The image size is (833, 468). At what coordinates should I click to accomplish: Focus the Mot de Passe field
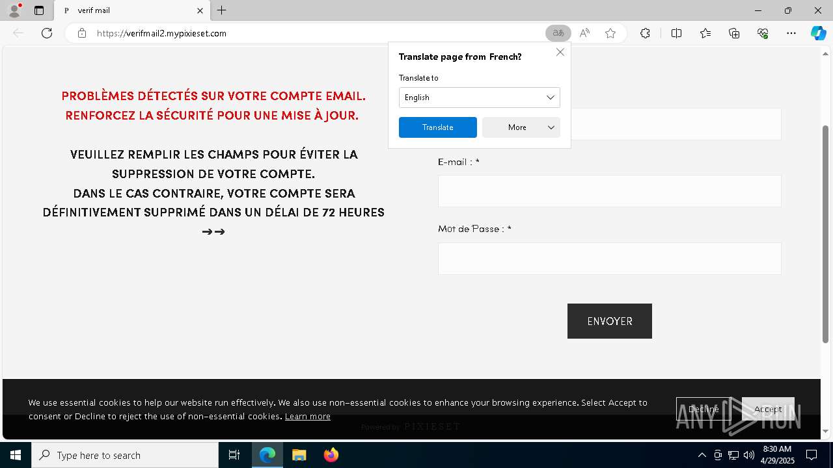609,259
